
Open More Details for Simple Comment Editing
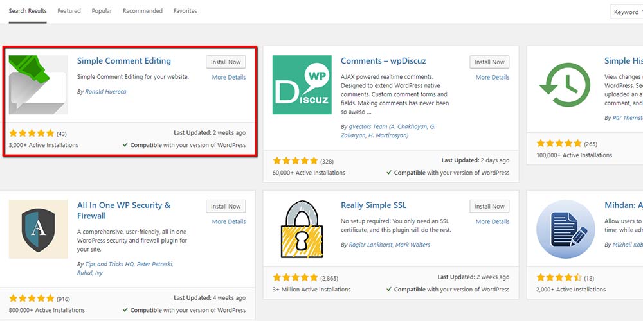(229, 77)
